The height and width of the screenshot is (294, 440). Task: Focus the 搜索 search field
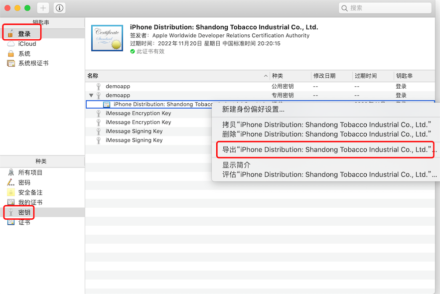[x=385, y=8]
